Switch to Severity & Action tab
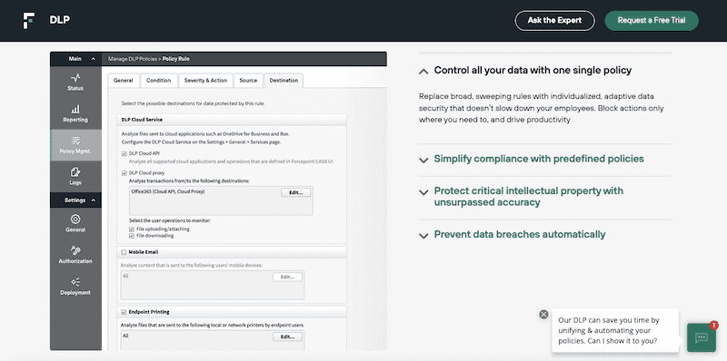Screen dimensions: 727x361 pyautogui.click(x=205, y=80)
